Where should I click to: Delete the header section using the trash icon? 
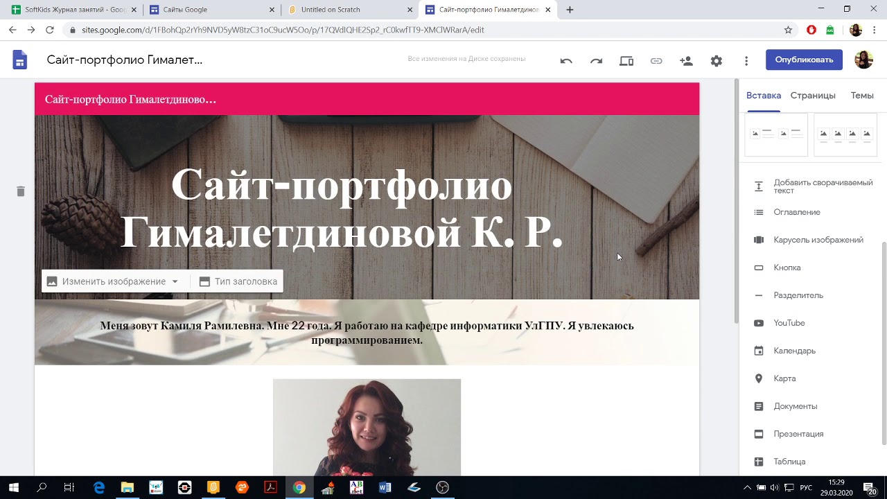point(20,191)
